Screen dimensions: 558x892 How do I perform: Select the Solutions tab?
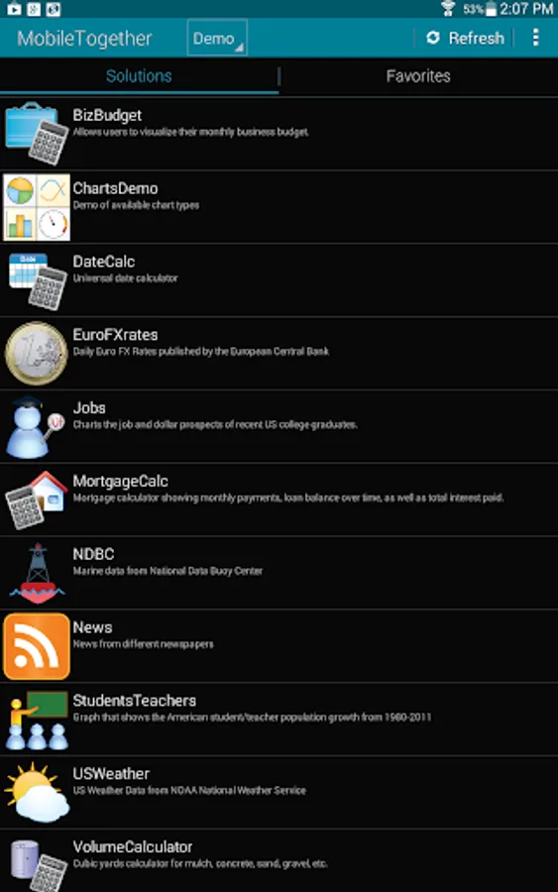[139, 76]
